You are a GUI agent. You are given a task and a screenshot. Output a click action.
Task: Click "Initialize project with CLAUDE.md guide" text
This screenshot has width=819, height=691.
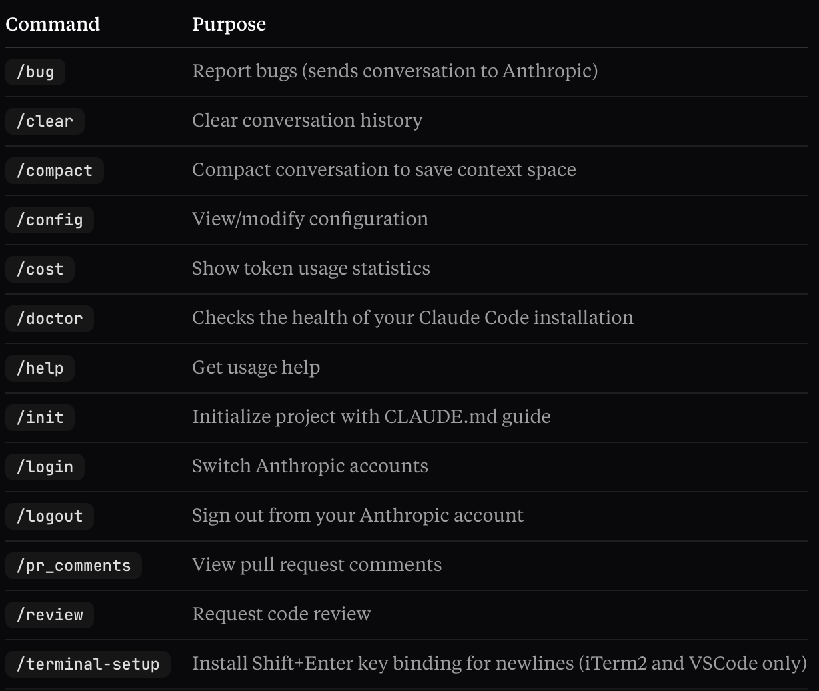(371, 416)
